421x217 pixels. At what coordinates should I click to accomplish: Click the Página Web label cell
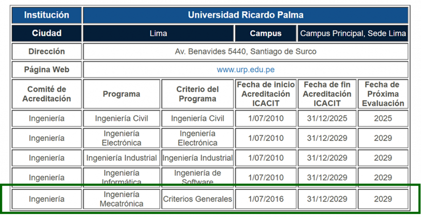[47, 69]
